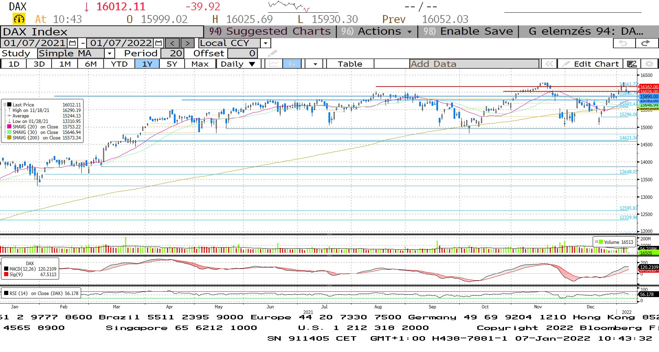Select the Max range tab
The width and height of the screenshot is (659, 352).
pos(200,64)
